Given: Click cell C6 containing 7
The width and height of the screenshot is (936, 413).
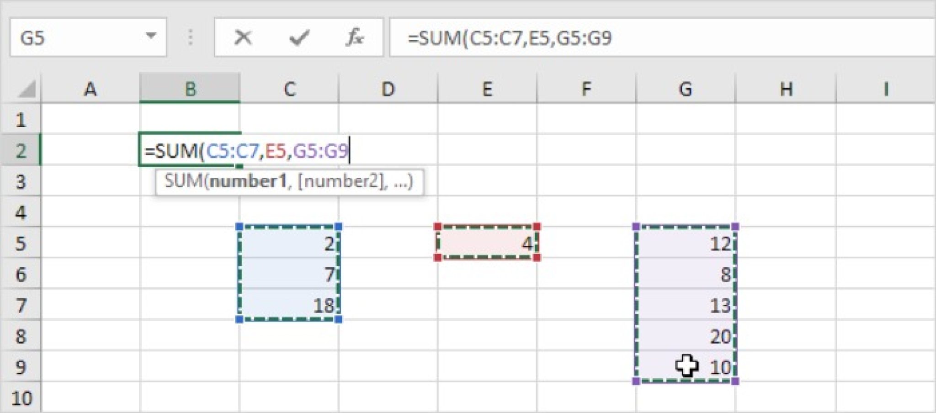Looking at the screenshot, I should click(x=289, y=274).
